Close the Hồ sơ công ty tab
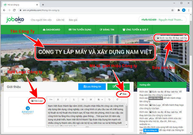193x135 pixels. [37, 5]
